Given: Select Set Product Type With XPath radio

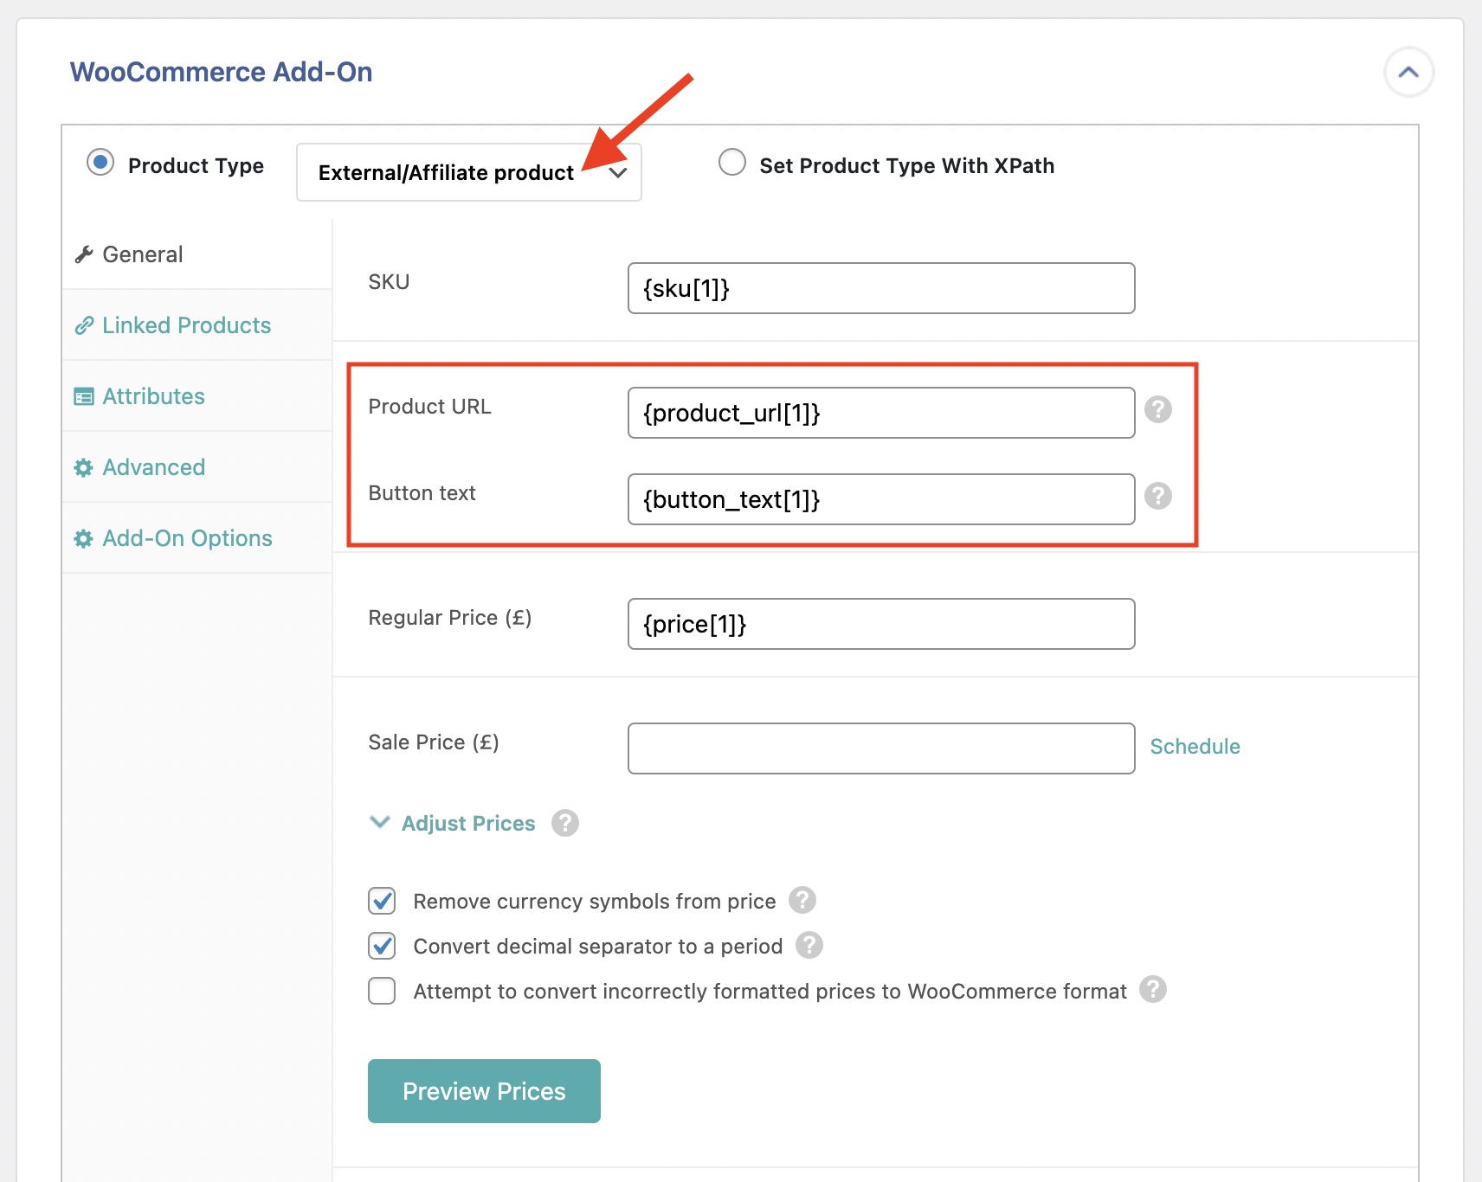Looking at the screenshot, I should [x=732, y=162].
